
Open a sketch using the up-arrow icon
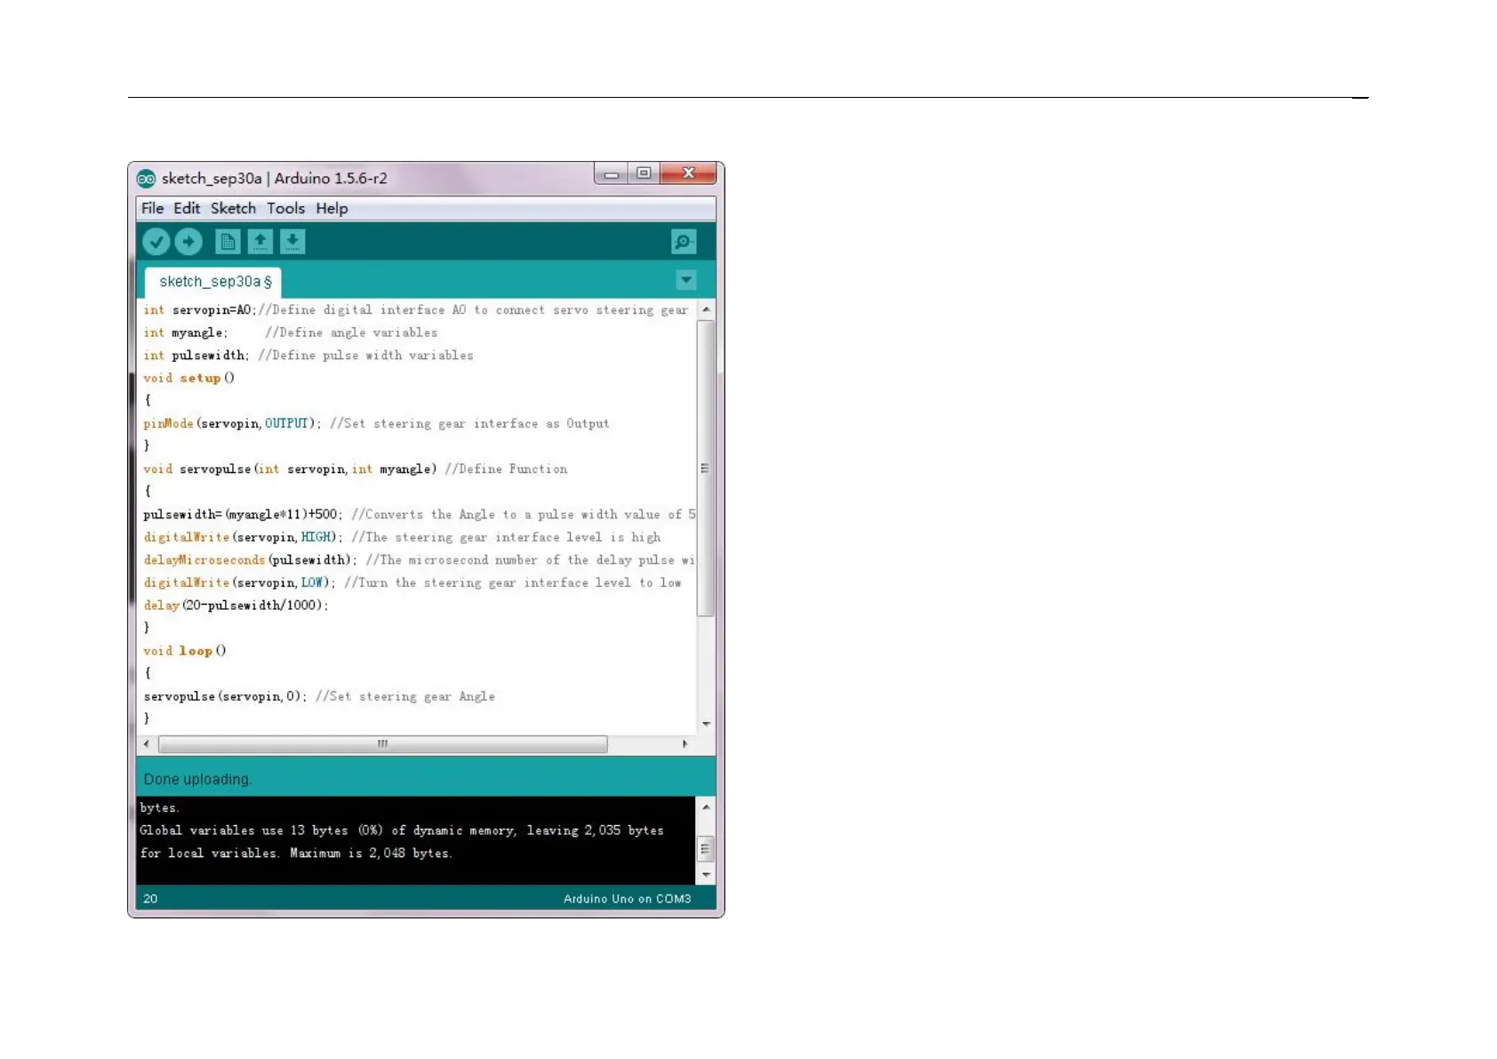coord(260,242)
